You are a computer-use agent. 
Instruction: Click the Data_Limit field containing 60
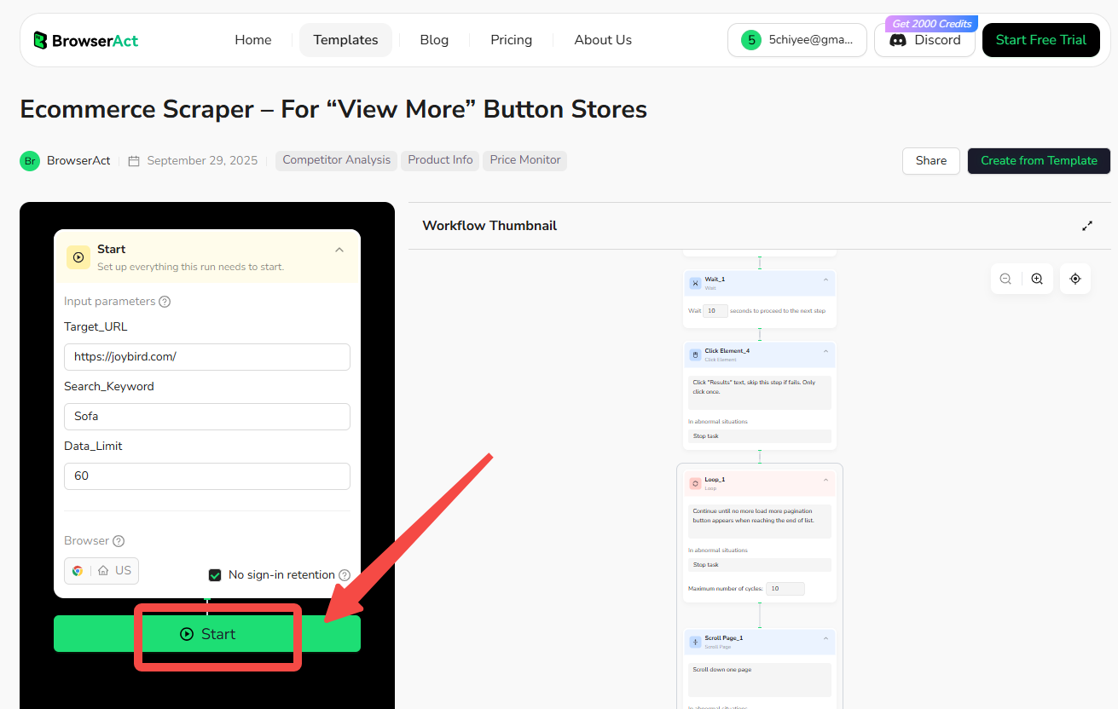tap(207, 476)
